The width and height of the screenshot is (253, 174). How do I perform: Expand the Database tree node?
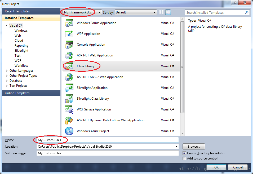pos(7,81)
